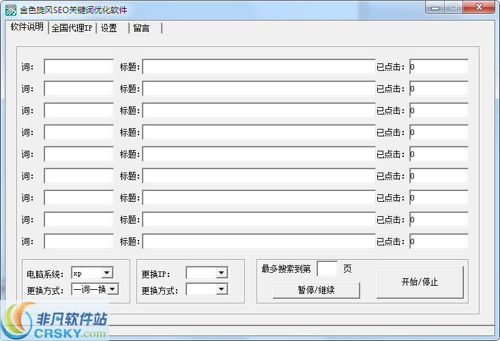Viewport: 500px width, 341px height.
Task: Focus the first row 已点击 field
Action: [439, 67]
